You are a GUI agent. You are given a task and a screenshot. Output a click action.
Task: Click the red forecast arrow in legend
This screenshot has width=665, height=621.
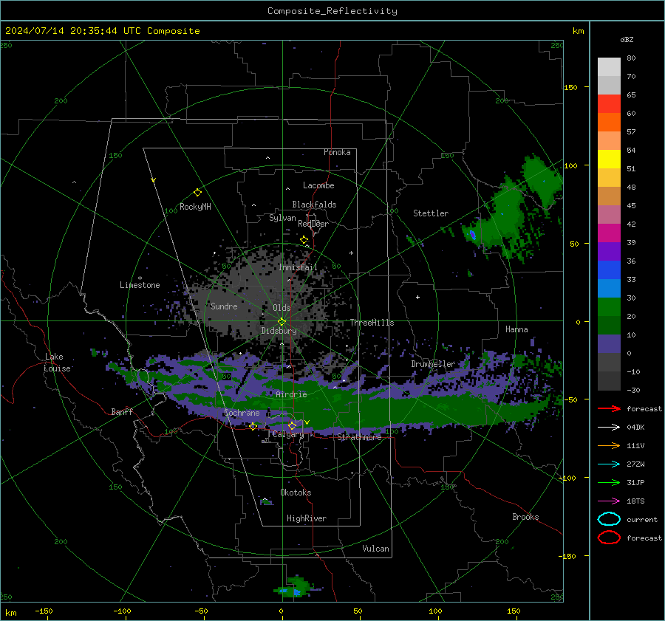609,408
